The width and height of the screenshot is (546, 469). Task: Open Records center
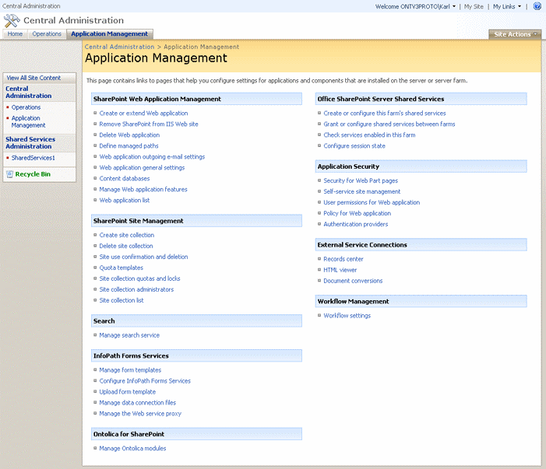[x=343, y=259]
